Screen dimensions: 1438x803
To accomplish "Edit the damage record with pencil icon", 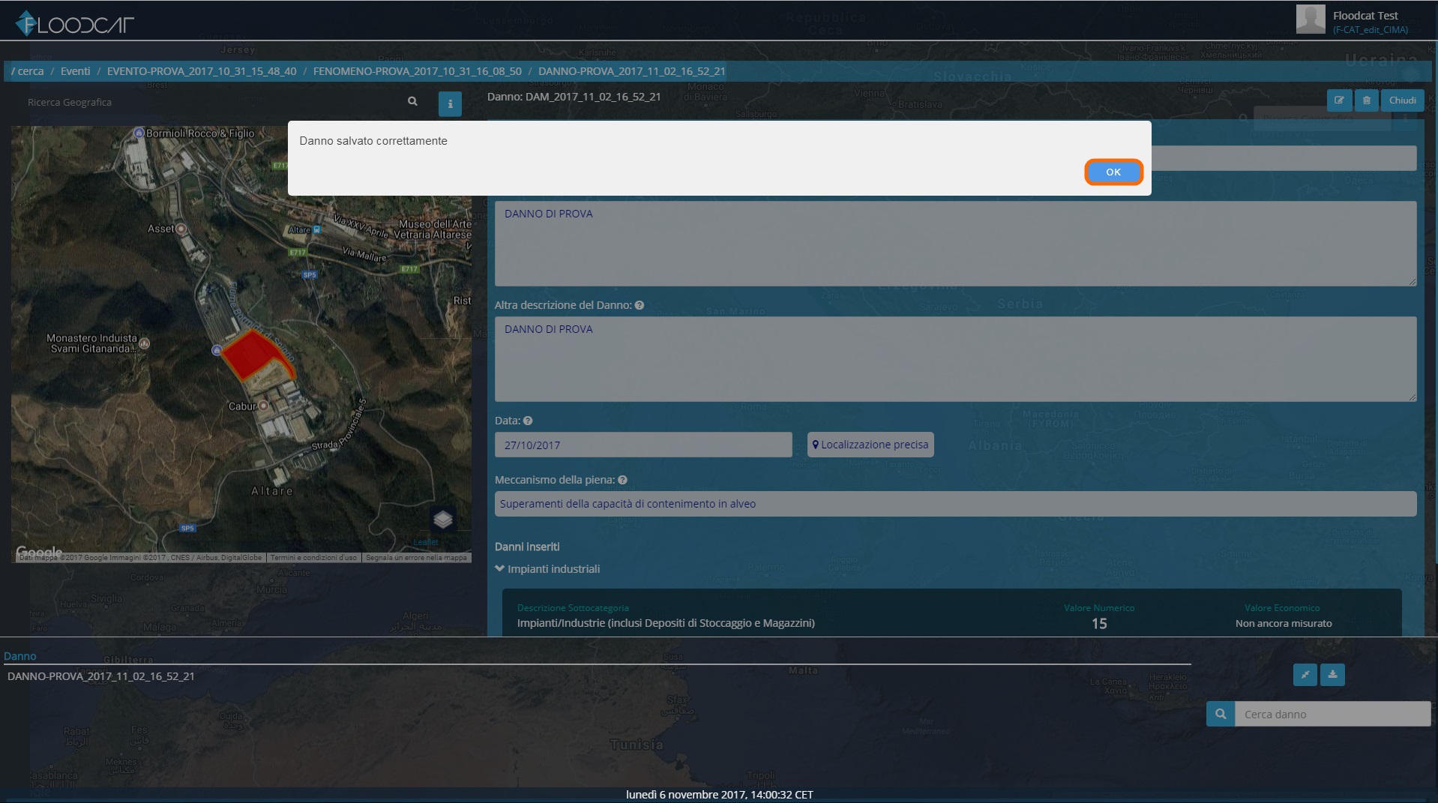I will (x=1339, y=100).
